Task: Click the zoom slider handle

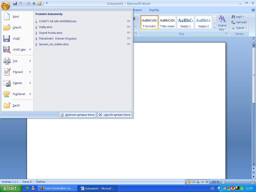Action: (x=238, y=181)
